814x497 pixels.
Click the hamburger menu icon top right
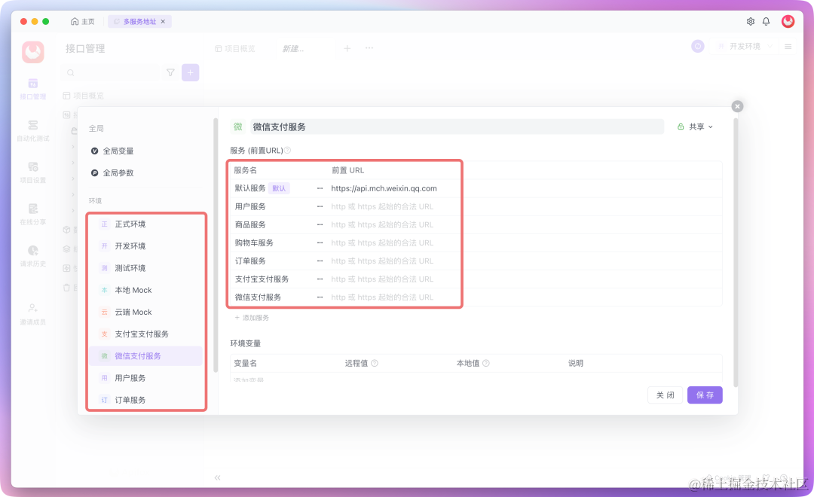point(788,46)
